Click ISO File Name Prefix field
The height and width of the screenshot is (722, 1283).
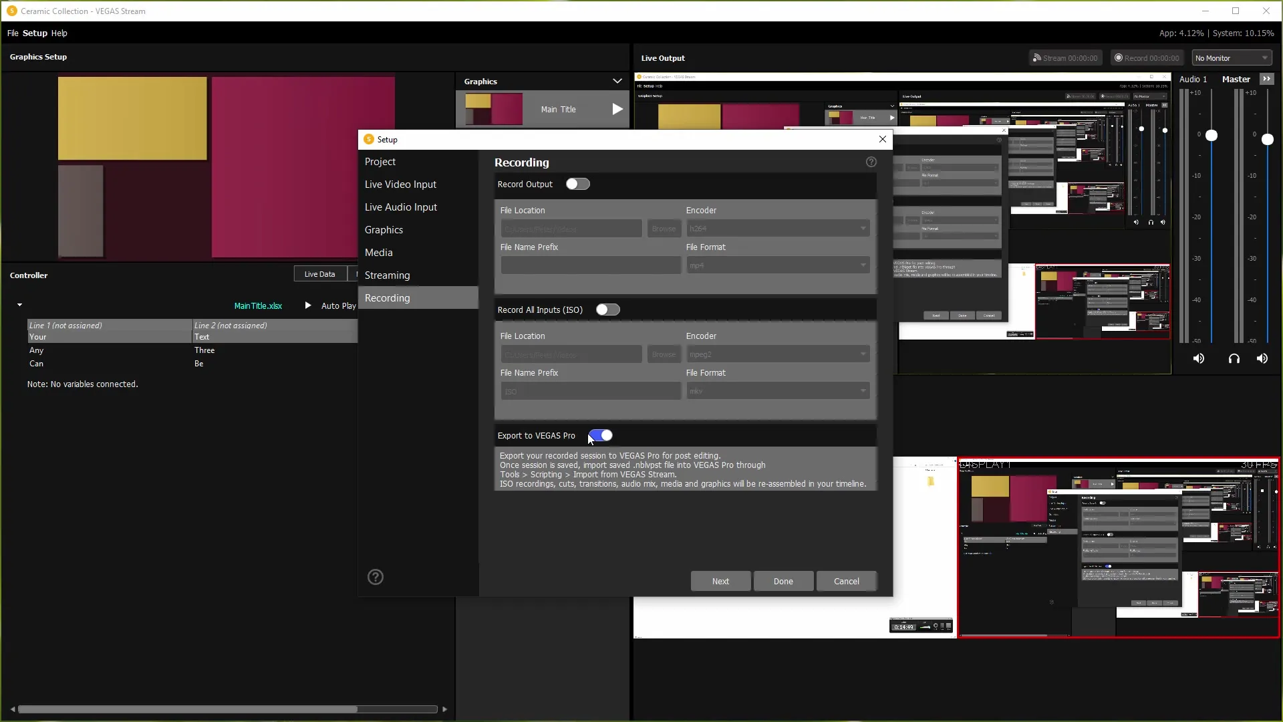point(591,391)
